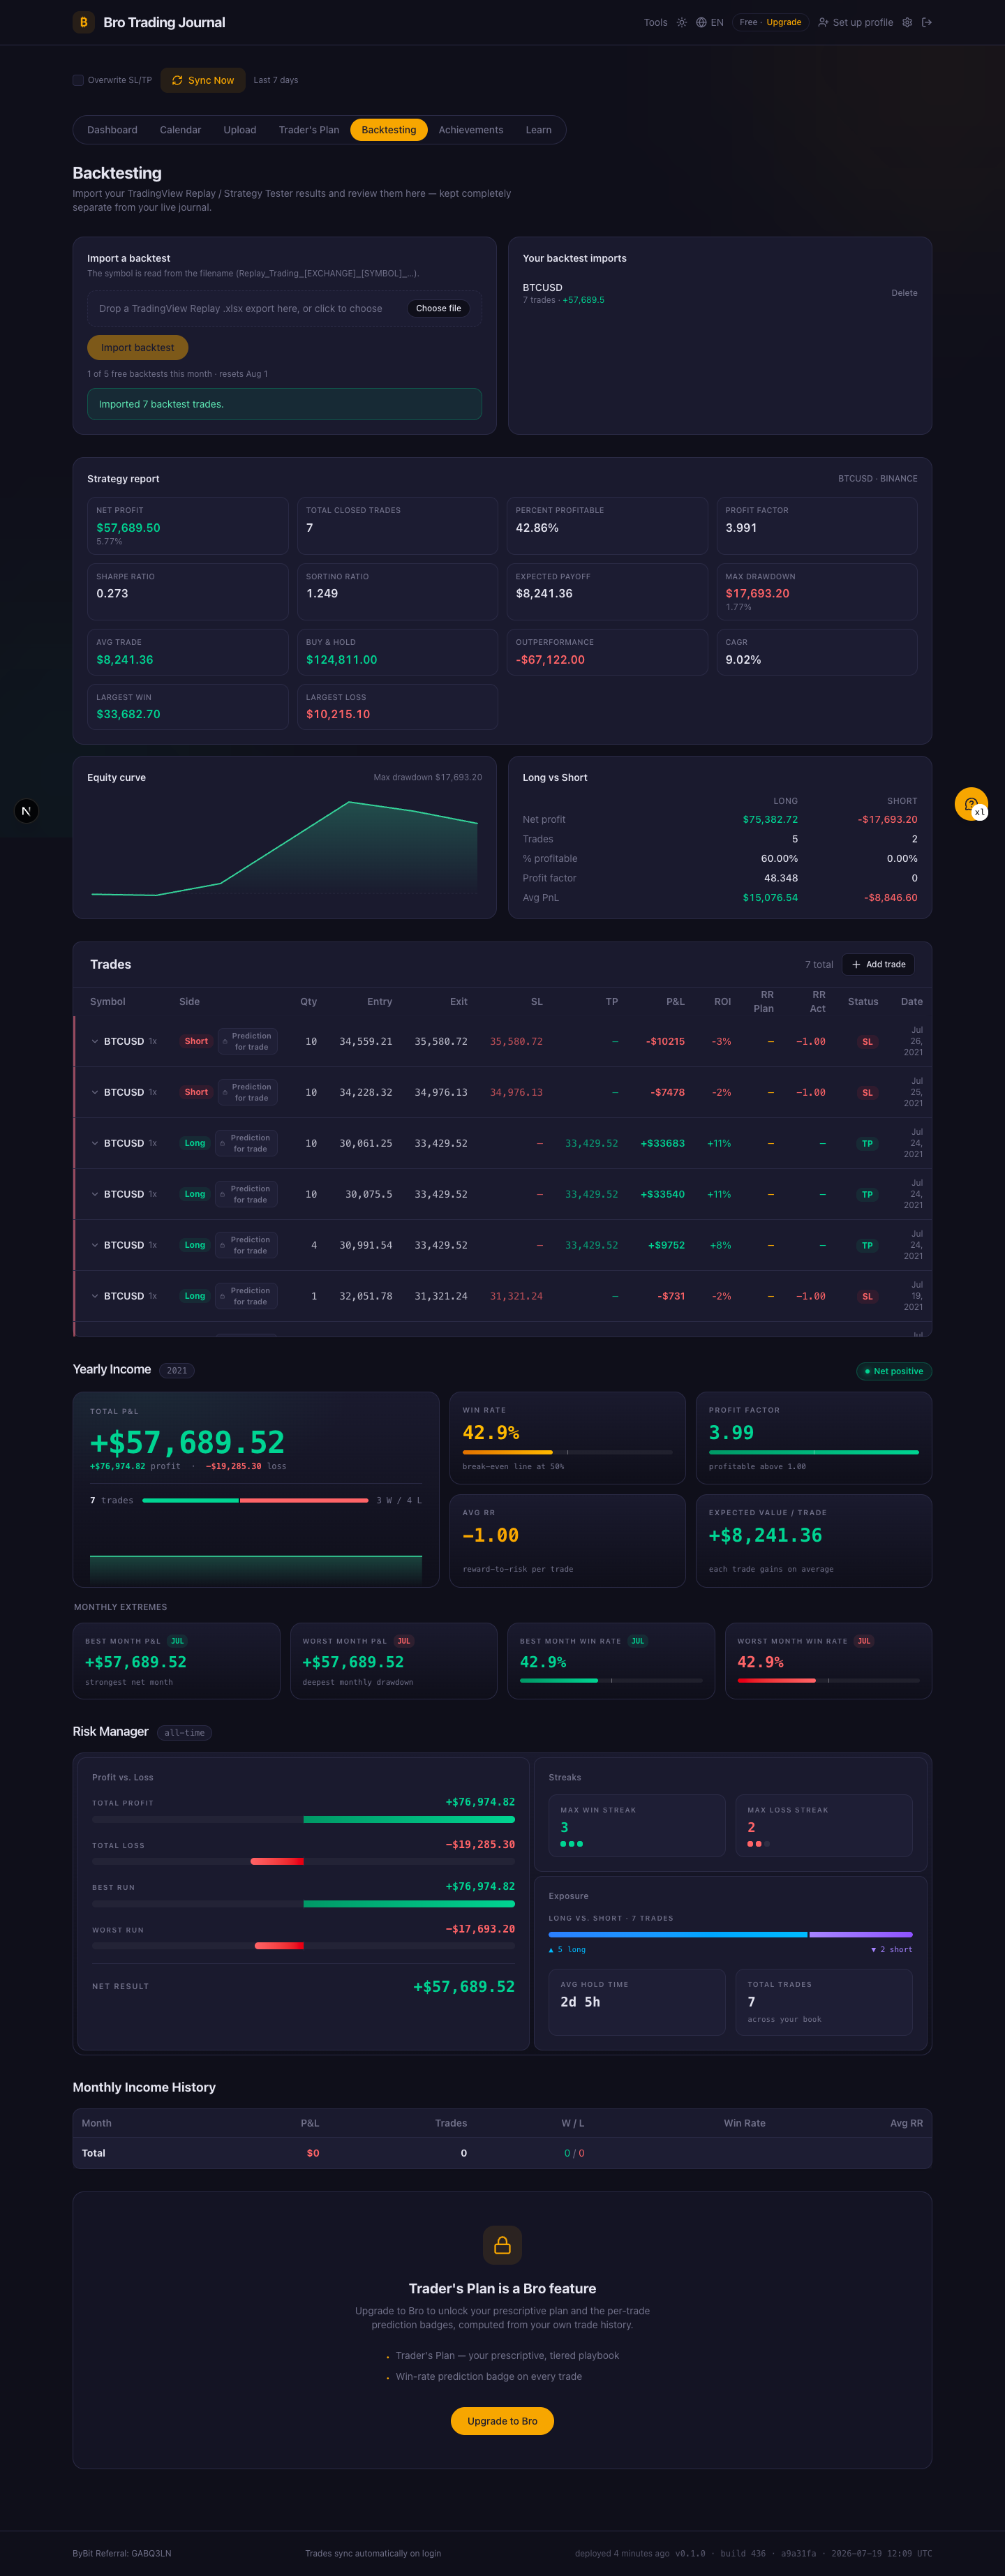This screenshot has width=1005, height=2576.
Task: Expand the BTCUSD trade with entry 30,061.25
Action: point(95,1143)
